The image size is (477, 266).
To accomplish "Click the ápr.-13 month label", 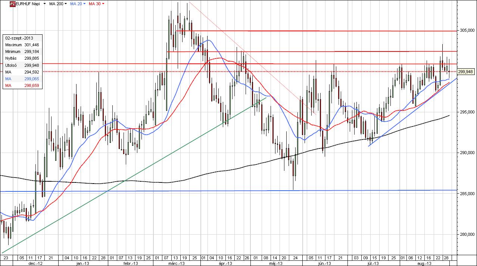I will 225,263.
